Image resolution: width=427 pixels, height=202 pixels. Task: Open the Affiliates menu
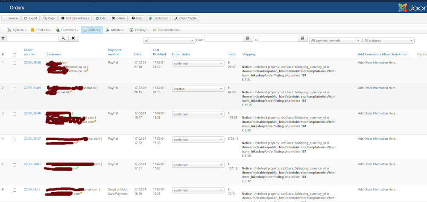tap(115, 30)
